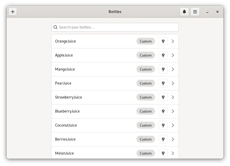230x166 pixels.
Task: Open the hamburger main menu
Action: point(195,12)
